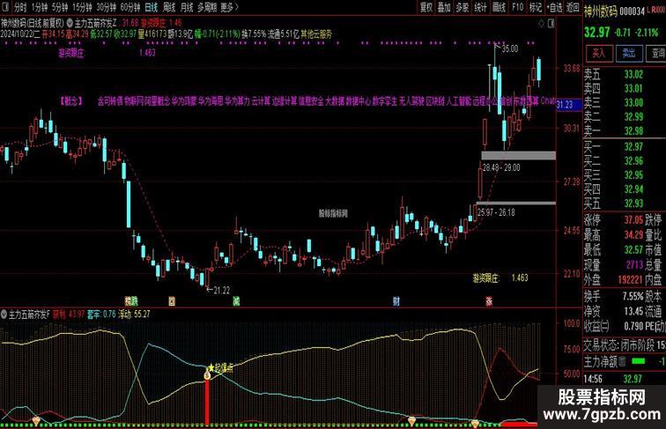Switch to the 分时 intraday period tab
This screenshot has height=429, width=666.
point(20,7)
